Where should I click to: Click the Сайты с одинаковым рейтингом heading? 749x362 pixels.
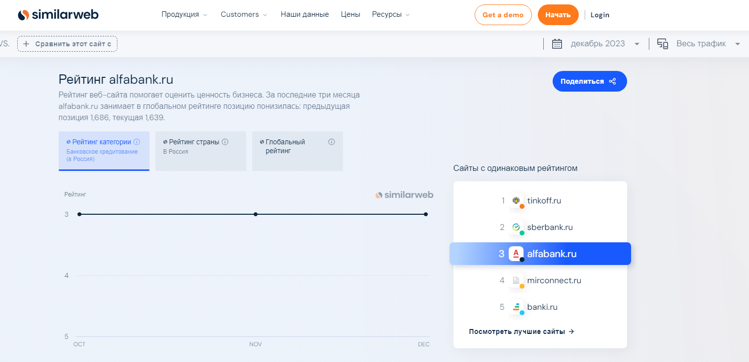(516, 168)
